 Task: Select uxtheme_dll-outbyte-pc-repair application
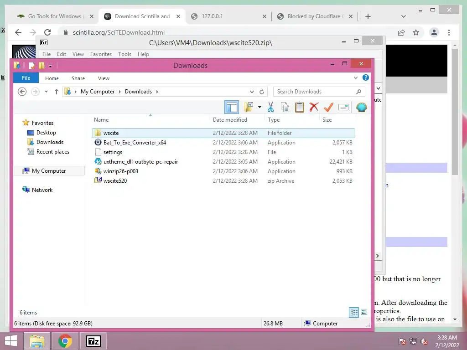point(223,162)
